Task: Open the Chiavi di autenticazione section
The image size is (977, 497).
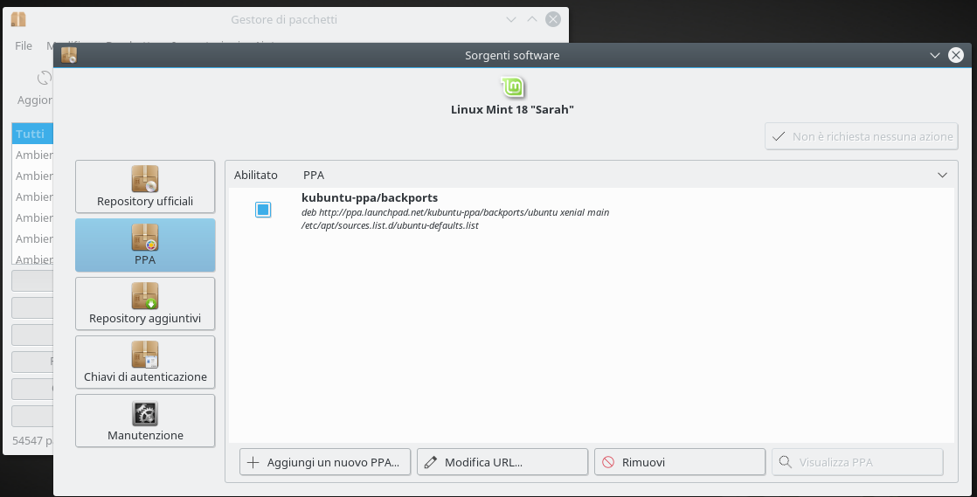Action: (x=145, y=362)
